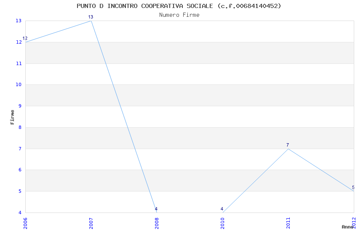Click the Y-axis tick value 5
This screenshot has width=358, height=231.
point(20,191)
